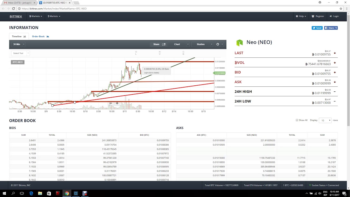350x197 pixels.
Task: Click the LAST price down arrow
Action: [335, 53]
